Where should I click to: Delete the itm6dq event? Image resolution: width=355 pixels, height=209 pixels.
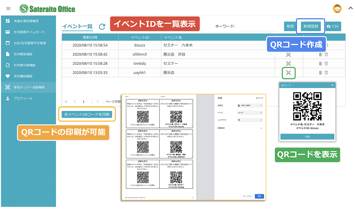pos(326,64)
